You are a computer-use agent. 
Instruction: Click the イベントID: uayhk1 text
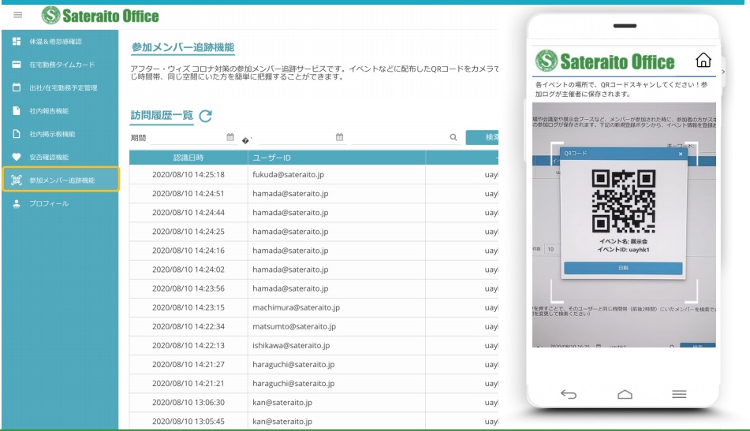623,250
